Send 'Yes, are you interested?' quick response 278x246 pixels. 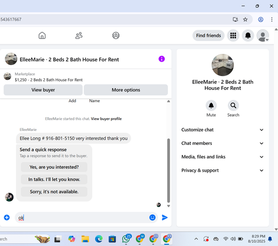point(54,167)
